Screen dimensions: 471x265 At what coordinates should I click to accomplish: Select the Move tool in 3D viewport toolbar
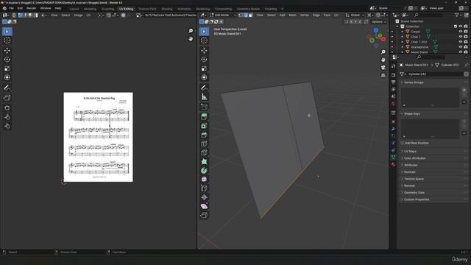[204, 51]
